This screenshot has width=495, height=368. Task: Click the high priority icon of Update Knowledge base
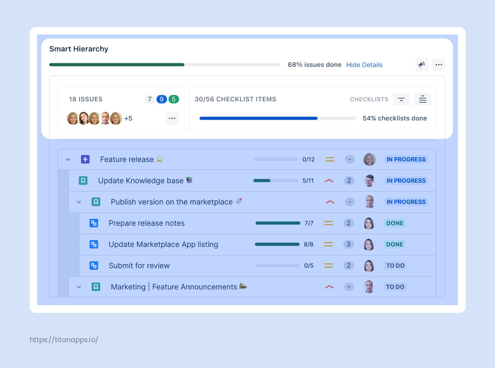[330, 181]
